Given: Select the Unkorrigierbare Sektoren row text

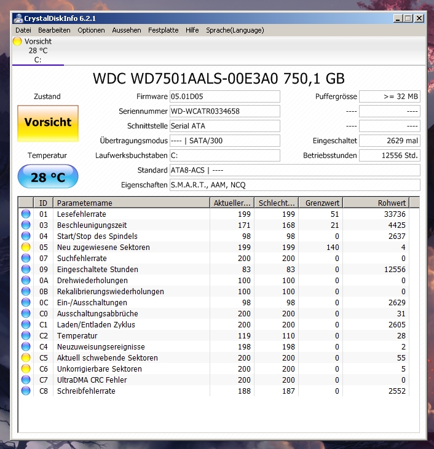Looking at the screenshot, I should 99,369.
